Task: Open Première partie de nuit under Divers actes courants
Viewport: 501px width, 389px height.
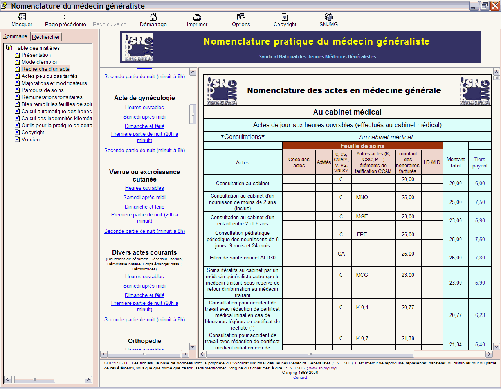Action: (x=144, y=306)
